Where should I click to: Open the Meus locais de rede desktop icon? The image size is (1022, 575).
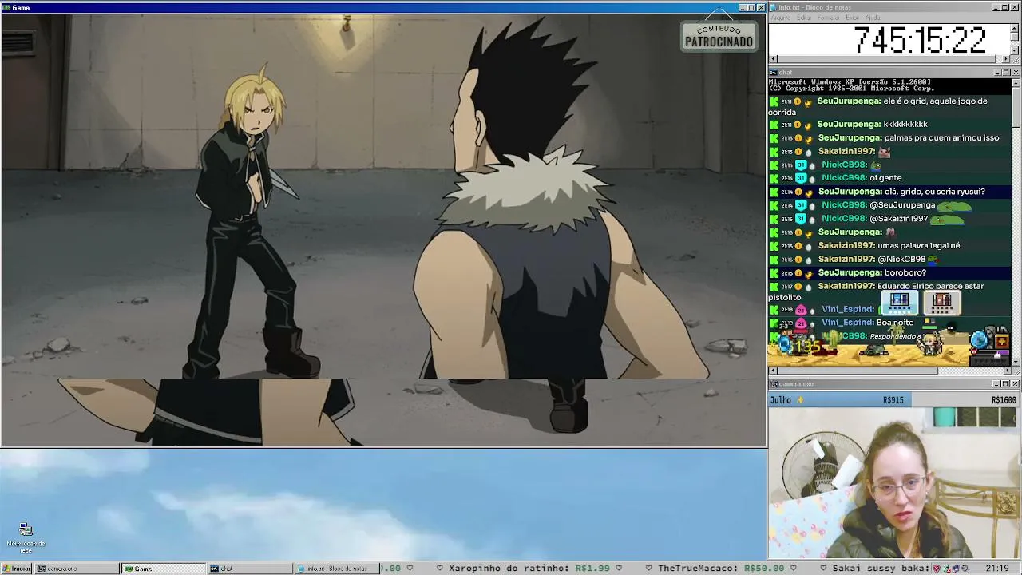pos(26,537)
